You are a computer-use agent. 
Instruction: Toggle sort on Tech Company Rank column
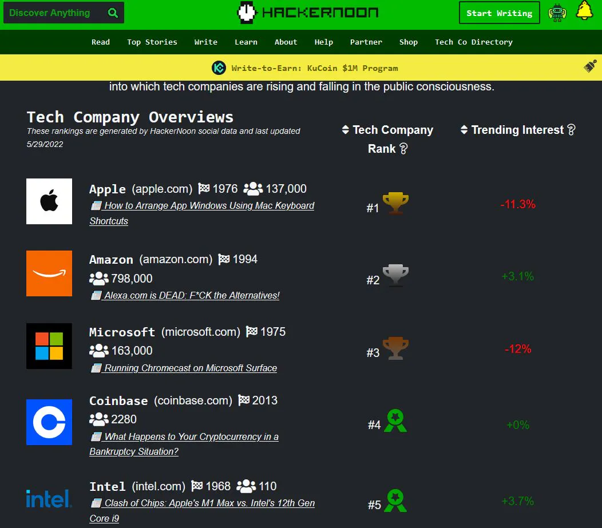click(x=346, y=130)
